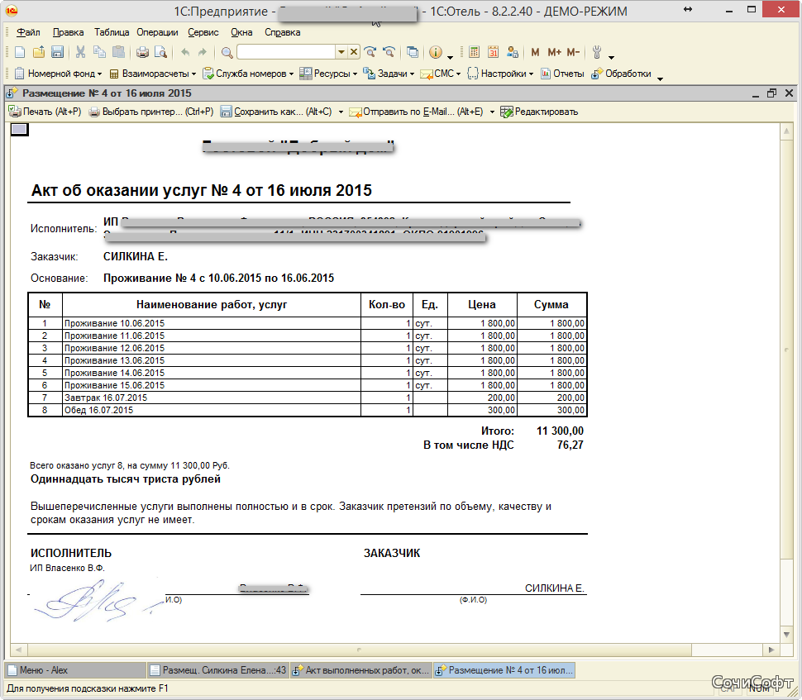The image size is (802, 700).
Task: Open the dropdown arrow beside Отправить по E-Mail
Action: 492,112
